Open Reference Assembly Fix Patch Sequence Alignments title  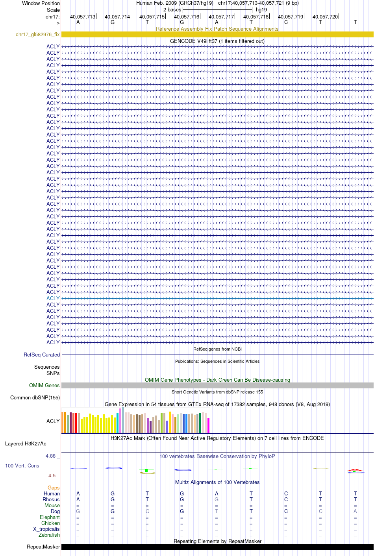point(217,29)
